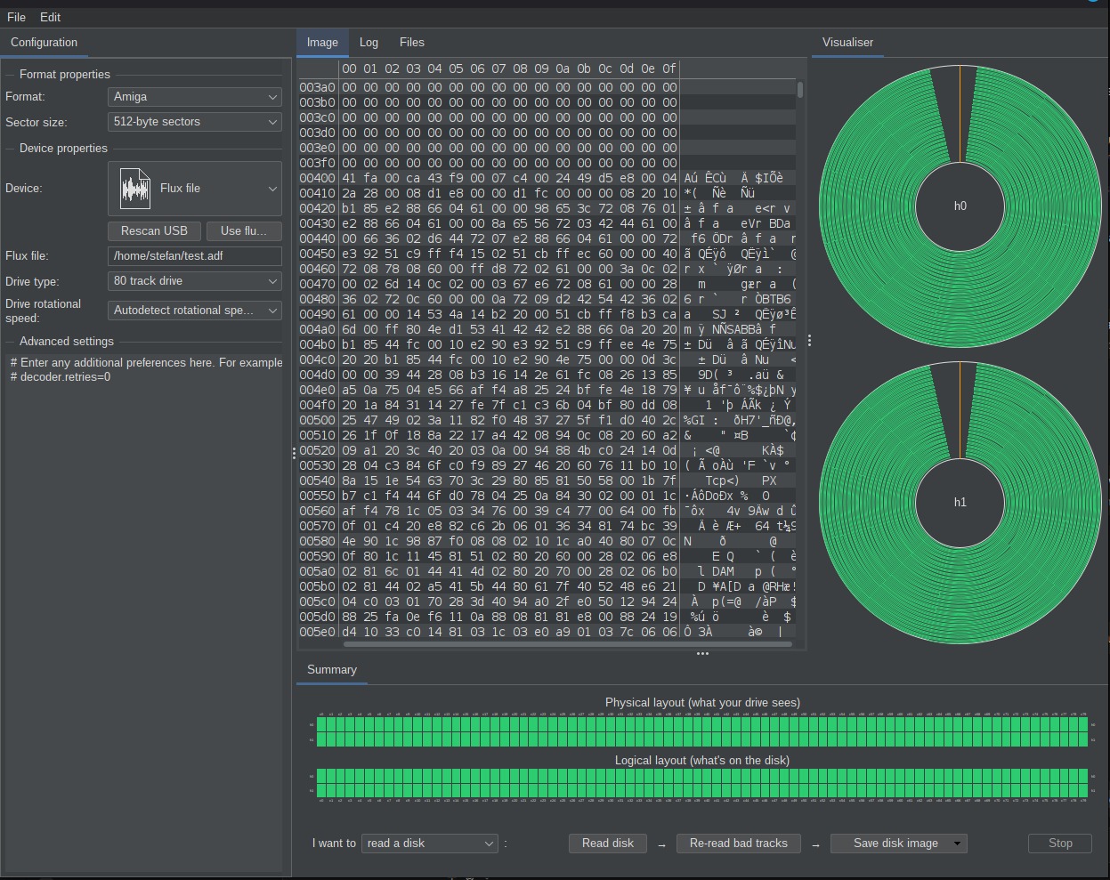
Task: Click the 'Format properties' group label
Action: [65, 74]
